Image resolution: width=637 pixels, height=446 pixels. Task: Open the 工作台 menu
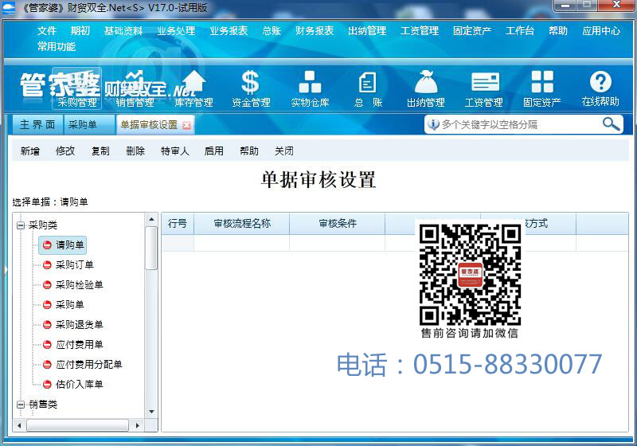(520, 31)
